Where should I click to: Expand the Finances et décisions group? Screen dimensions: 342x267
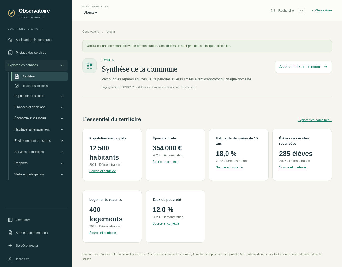tap(39, 107)
